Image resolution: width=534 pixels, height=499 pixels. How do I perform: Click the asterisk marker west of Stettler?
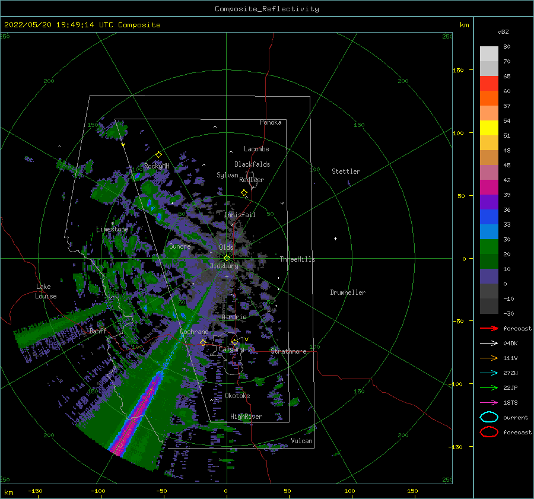pos(282,204)
